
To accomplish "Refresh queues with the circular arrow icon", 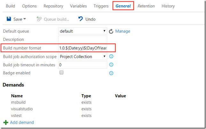I will [111, 31].
